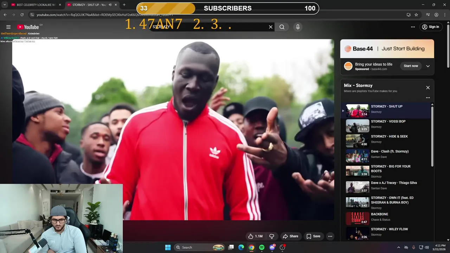Open the microphone tray indicator
The height and width of the screenshot is (253, 450).
click(413, 247)
